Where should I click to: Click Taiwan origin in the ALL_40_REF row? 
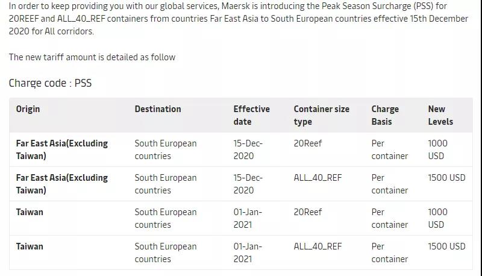(x=30, y=246)
